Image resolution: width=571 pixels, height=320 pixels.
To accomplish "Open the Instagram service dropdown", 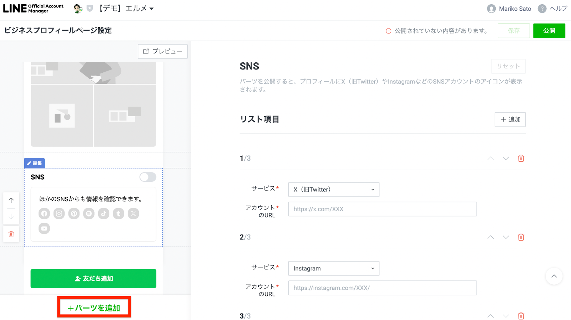I will click(x=333, y=268).
